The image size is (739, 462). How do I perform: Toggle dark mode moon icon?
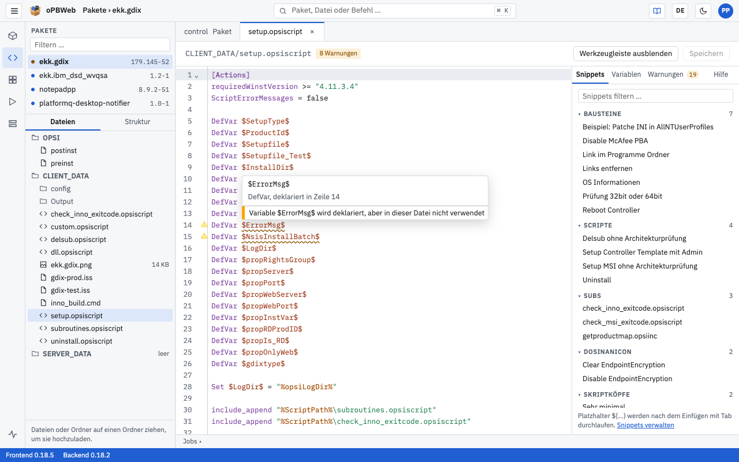click(x=703, y=10)
